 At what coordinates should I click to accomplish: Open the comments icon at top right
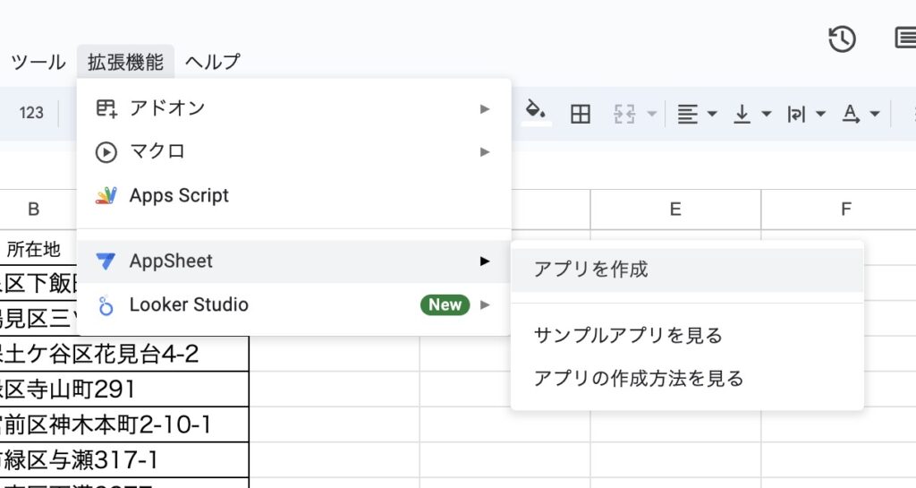coord(905,39)
